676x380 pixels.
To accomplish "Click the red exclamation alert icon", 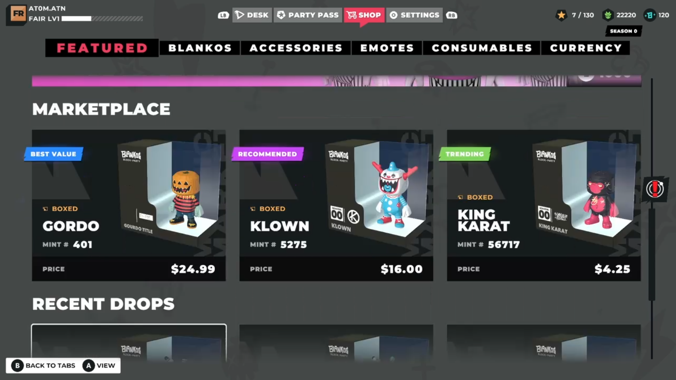I will coord(655,189).
